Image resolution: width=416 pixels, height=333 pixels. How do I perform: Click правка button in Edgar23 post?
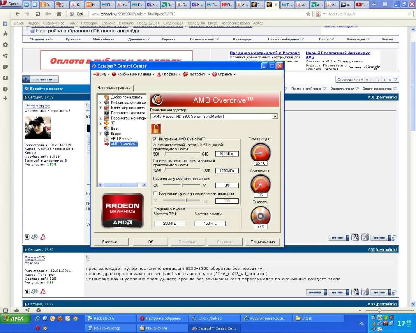[316, 293]
